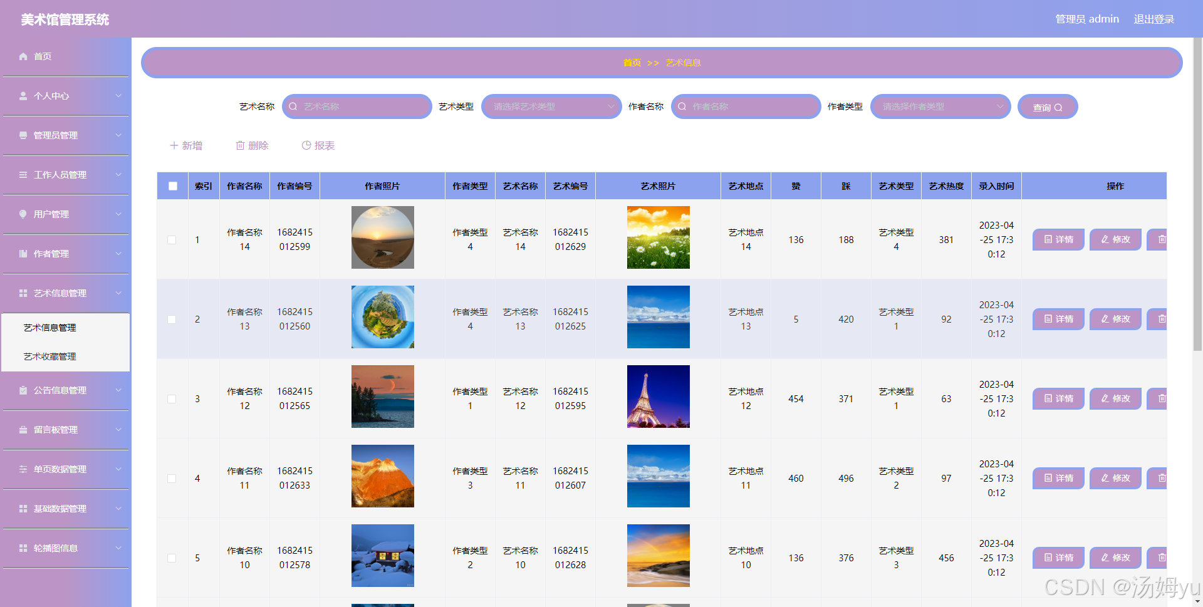
Task: Click the 录入时间 column header
Action: (x=996, y=186)
